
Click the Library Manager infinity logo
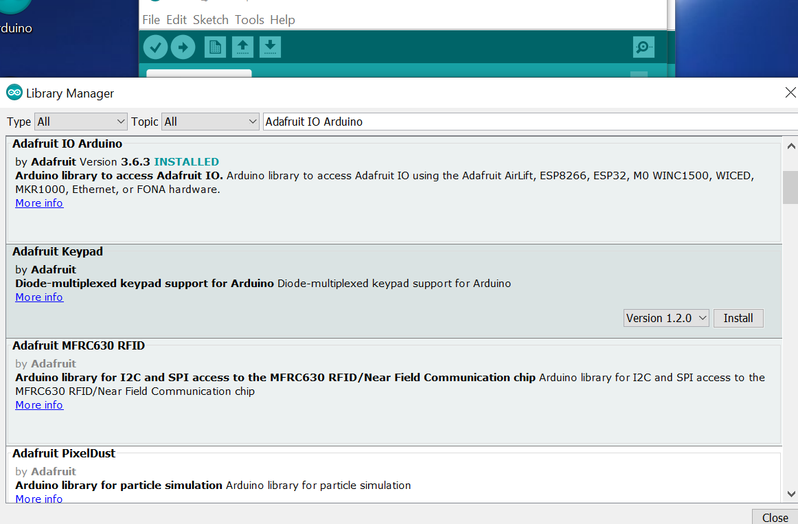pyautogui.click(x=13, y=92)
